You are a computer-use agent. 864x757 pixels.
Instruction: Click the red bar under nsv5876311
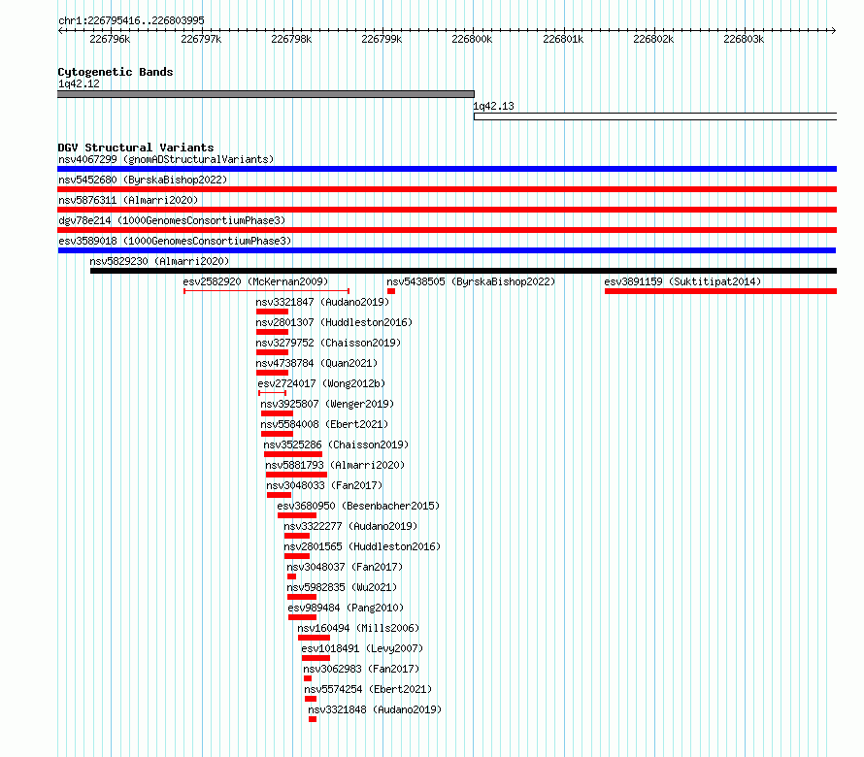coord(448,210)
